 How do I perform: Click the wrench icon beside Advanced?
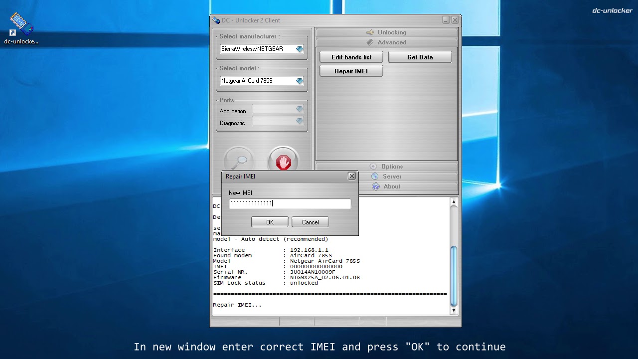(x=370, y=42)
